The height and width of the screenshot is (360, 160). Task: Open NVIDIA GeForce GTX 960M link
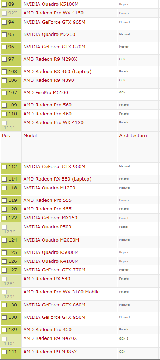coord(54,167)
